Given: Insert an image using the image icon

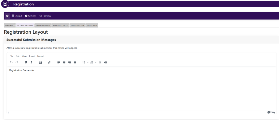Looking at the screenshot, I should tap(40, 62).
